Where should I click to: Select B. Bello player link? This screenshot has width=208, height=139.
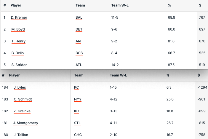(17, 53)
